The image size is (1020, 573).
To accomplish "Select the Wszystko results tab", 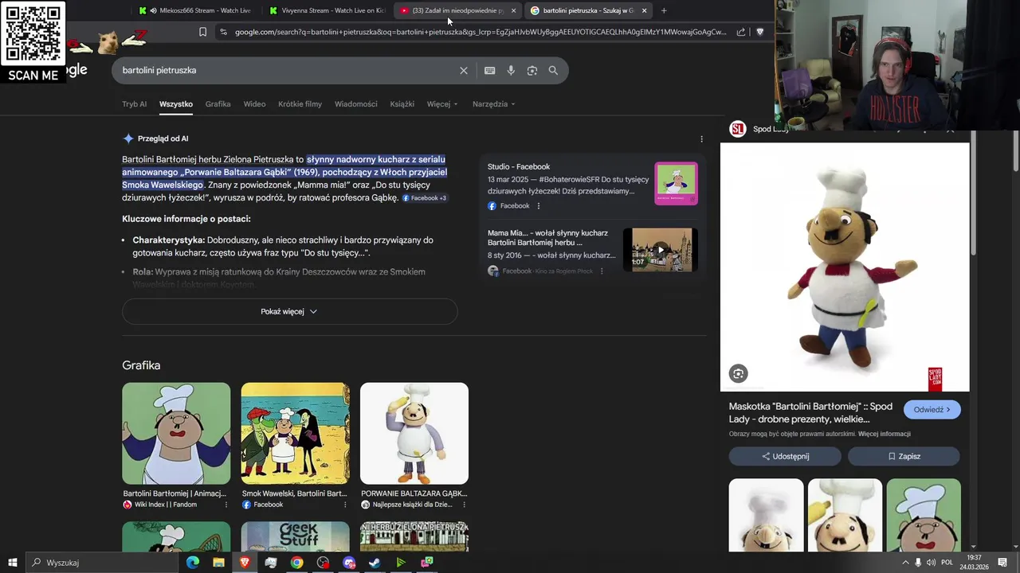I will pos(176,104).
